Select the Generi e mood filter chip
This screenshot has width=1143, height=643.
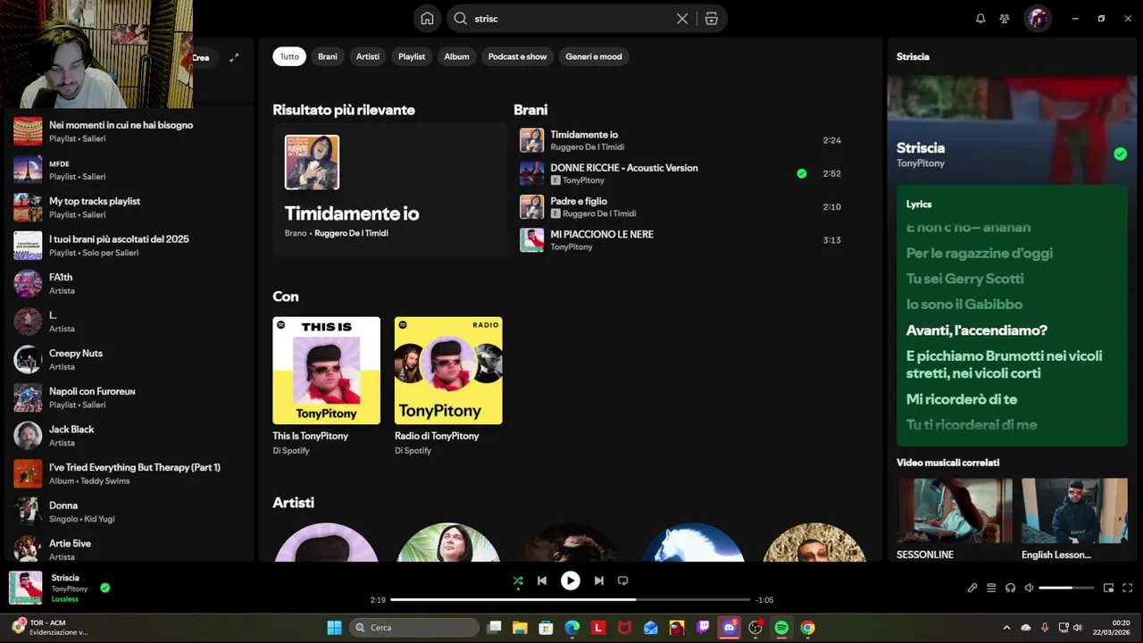click(x=594, y=56)
